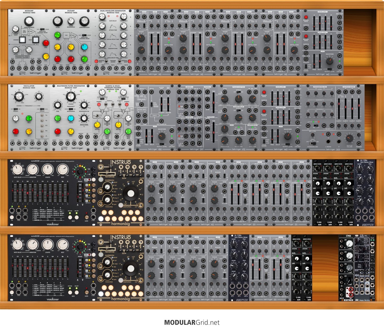Click the 'SAMPLE & HOLD/RANDOM VOLTAGE MODULE 1036' title
This screenshot has height=328, width=384.
click(x=113, y=87)
